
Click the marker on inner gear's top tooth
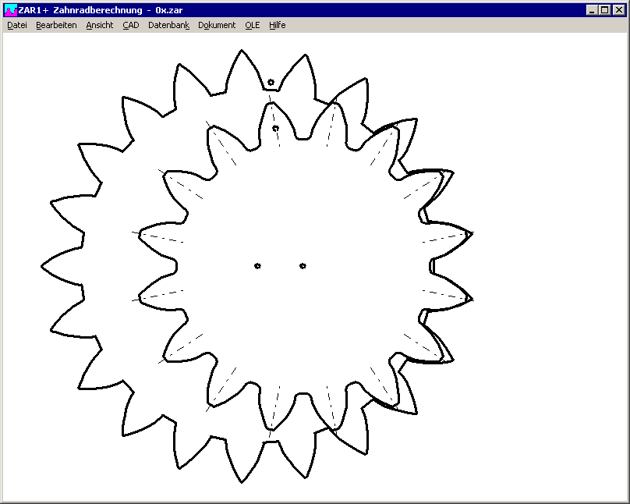[275, 128]
